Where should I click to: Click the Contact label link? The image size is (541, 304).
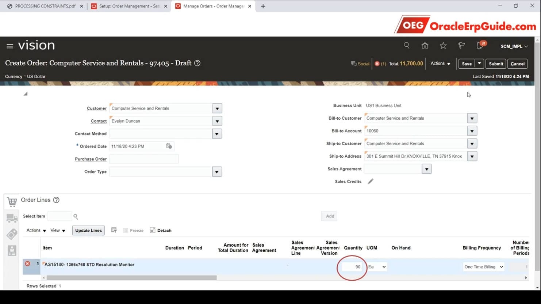point(99,121)
